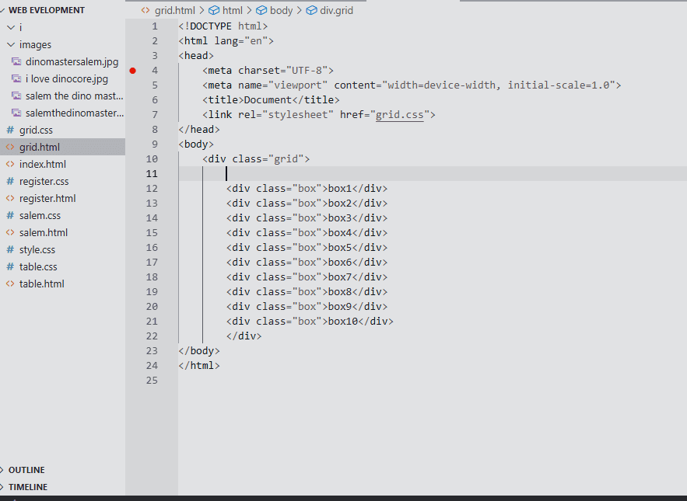The height and width of the screenshot is (501, 687).
Task: Open style.css in the explorer
Action: pos(37,249)
